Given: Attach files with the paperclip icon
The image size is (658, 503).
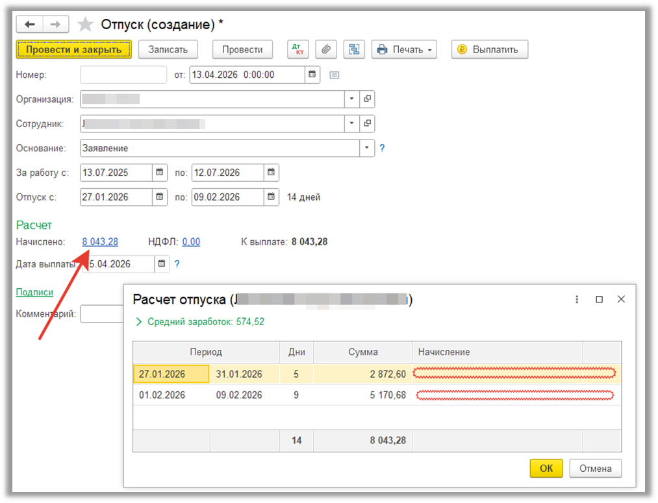Looking at the screenshot, I should tap(326, 49).
